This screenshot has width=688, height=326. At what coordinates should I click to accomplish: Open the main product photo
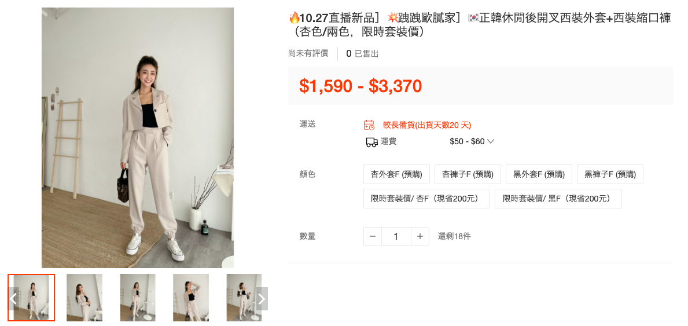138,137
